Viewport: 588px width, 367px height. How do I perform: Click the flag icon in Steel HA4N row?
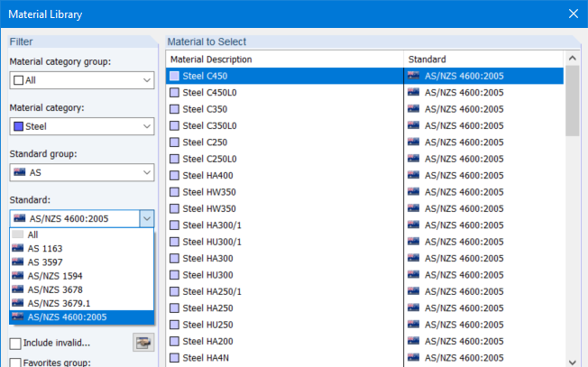pos(413,357)
